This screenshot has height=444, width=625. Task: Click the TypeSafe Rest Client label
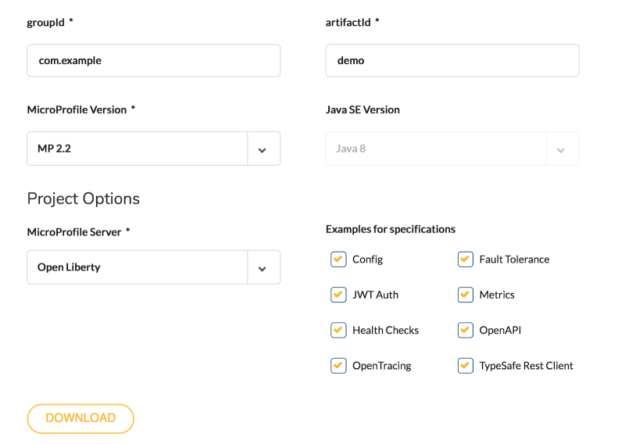[x=526, y=366]
